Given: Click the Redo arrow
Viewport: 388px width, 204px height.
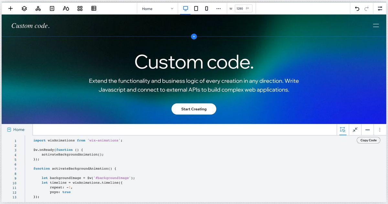Looking at the screenshot, I should (366, 9).
